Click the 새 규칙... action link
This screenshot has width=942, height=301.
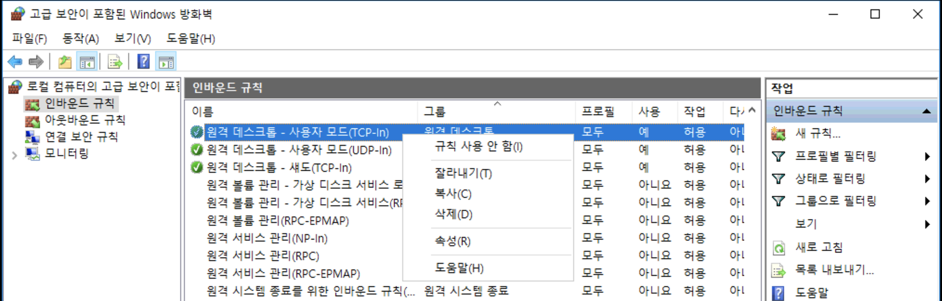click(x=818, y=134)
